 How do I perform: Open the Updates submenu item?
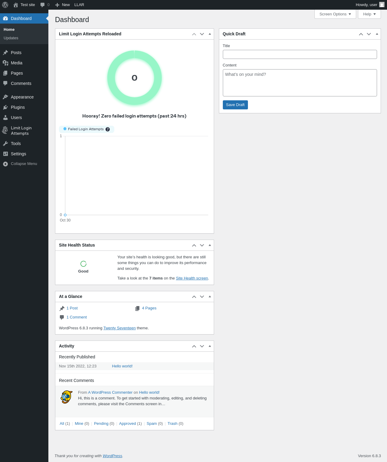click(11, 38)
